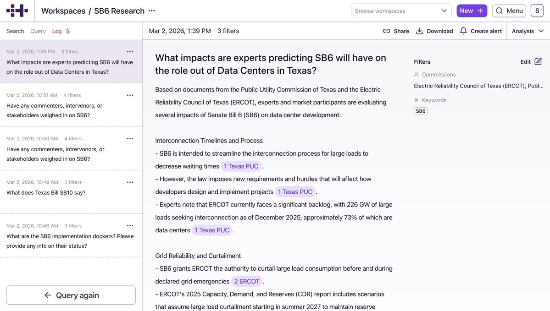Click the Edit filters pencil icon
Image resolution: width=550 pixels, height=311 pixels.
(538, 62)
